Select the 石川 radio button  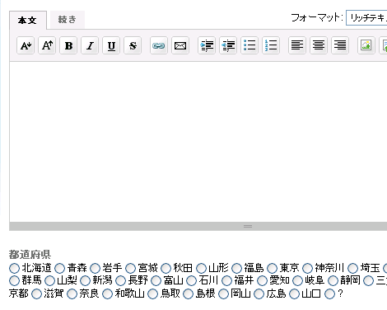point(191,281)
